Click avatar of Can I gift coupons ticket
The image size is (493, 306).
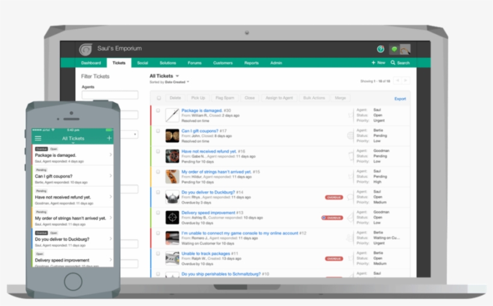pos(173,136)
